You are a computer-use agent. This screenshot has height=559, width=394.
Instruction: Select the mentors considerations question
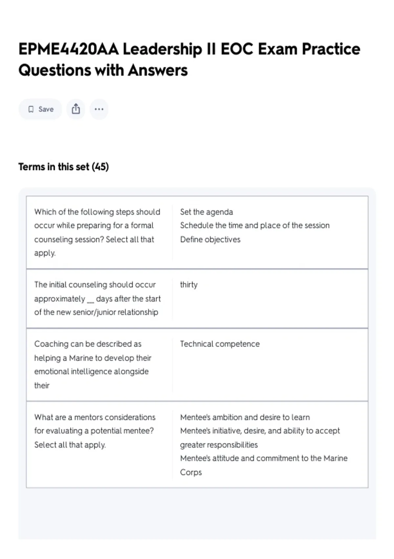pyautogui.click(x=95, y=431)
